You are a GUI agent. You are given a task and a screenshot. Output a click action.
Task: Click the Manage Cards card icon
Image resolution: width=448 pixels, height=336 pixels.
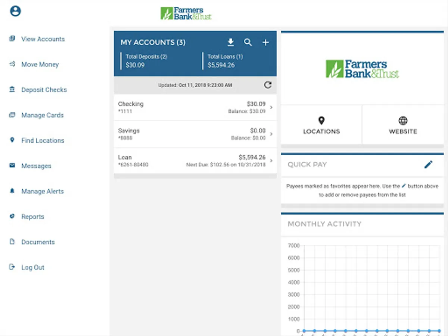pyautogui.click(x=12, y=115)
